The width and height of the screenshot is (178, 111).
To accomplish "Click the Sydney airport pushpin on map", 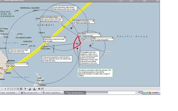I will pos(5,72).
